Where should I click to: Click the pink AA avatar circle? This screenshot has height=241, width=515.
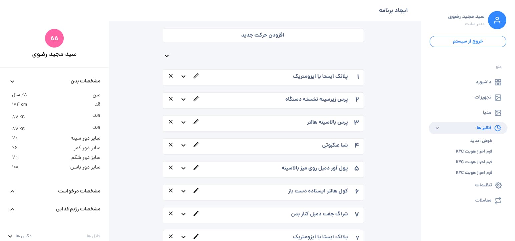click(54, 38)
